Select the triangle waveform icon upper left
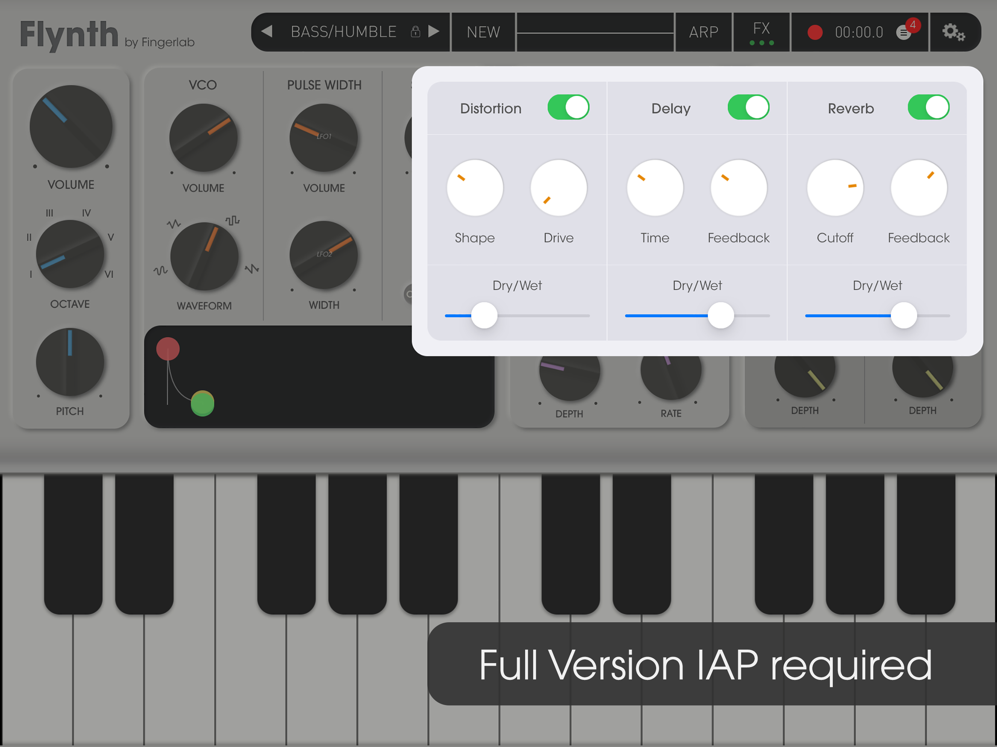This screenshot has height=747, width=997. click(x=174, y=224)
